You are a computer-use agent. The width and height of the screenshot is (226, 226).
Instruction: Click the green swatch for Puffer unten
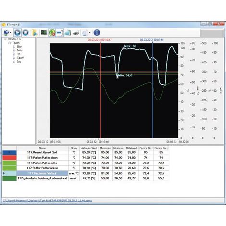[x=10, y=168]
